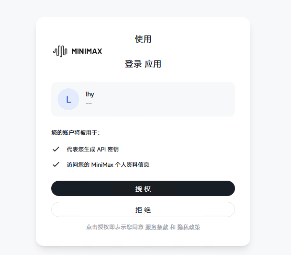Viewport: 291px width, 255px height.
Task: Click the "点击授权即表示您同意" footer text
Action: click(x=115, y=227)
